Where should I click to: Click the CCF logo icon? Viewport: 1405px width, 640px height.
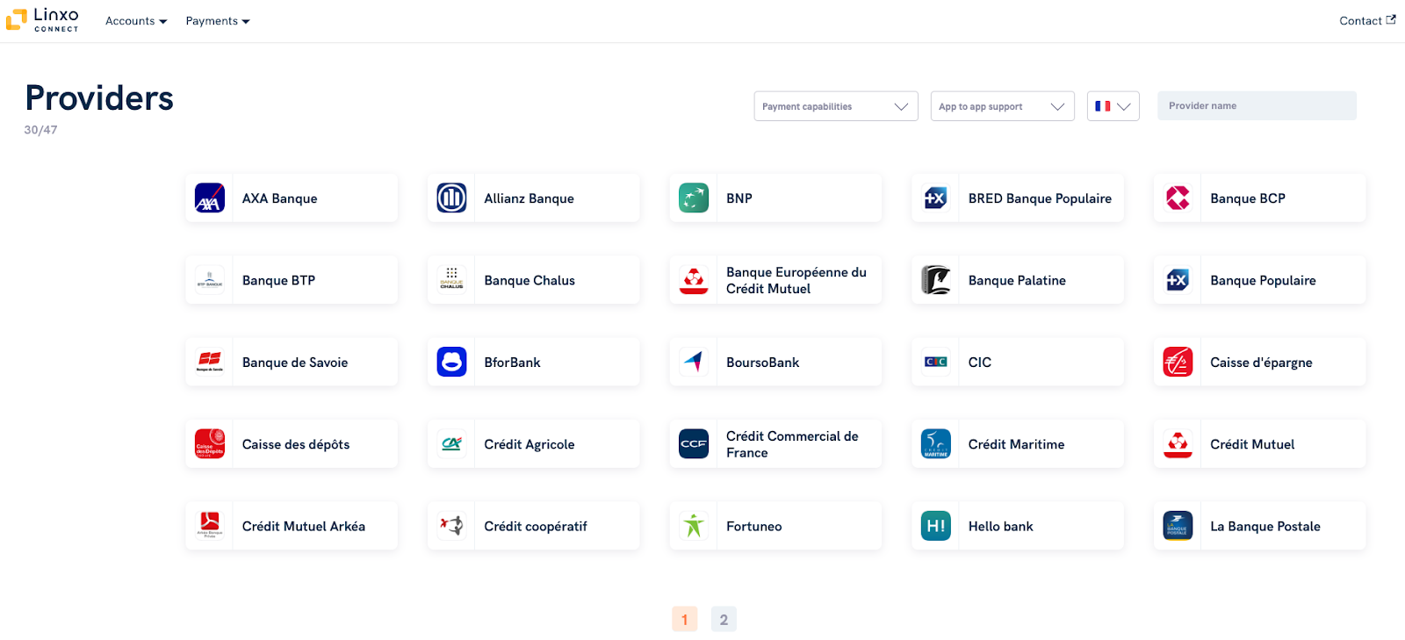pos(694,444)
